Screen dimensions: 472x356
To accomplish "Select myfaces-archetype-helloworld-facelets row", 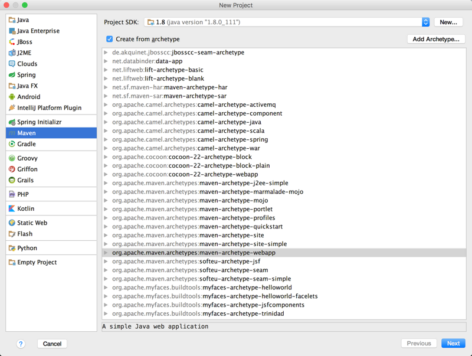I will pyautogui.click(x=284, y=296).
